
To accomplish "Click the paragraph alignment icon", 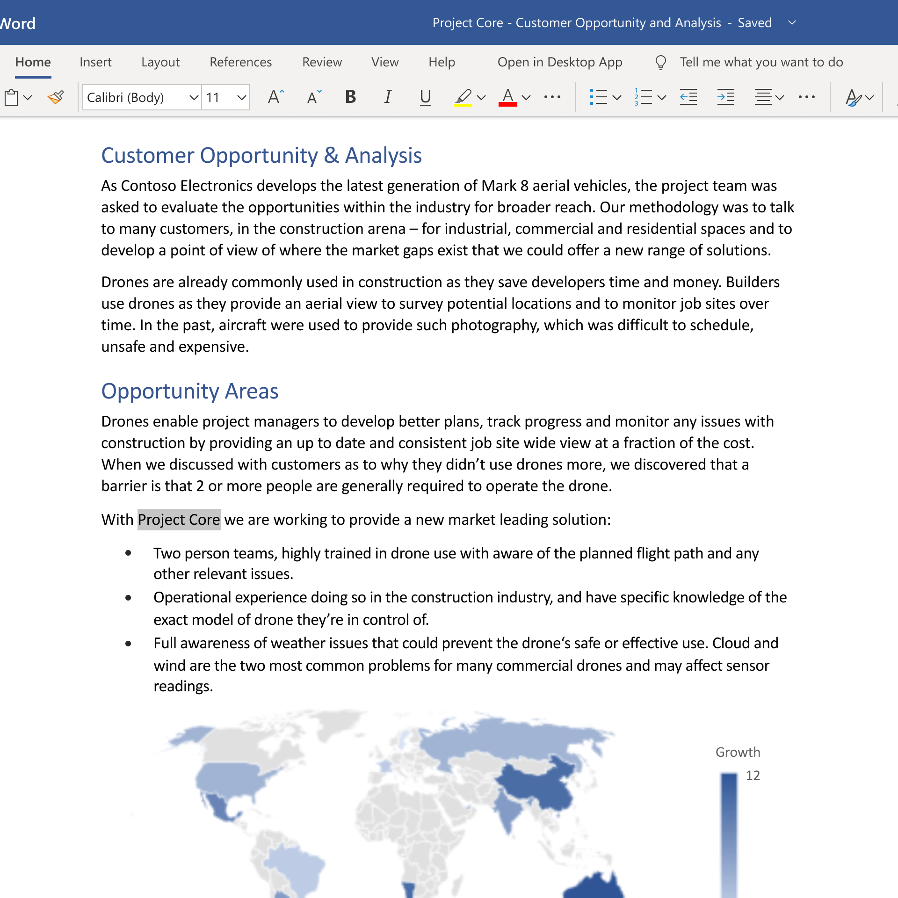I will [x=763, y=97].
